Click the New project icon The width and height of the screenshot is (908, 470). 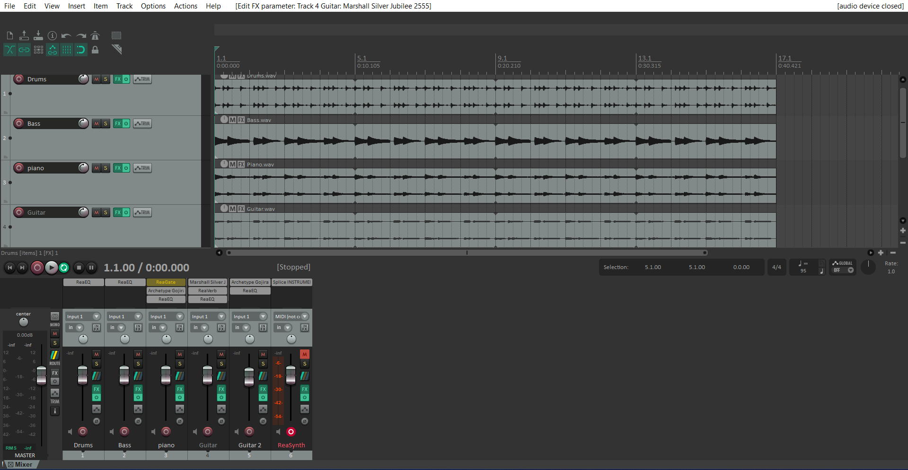click(9, 35)
